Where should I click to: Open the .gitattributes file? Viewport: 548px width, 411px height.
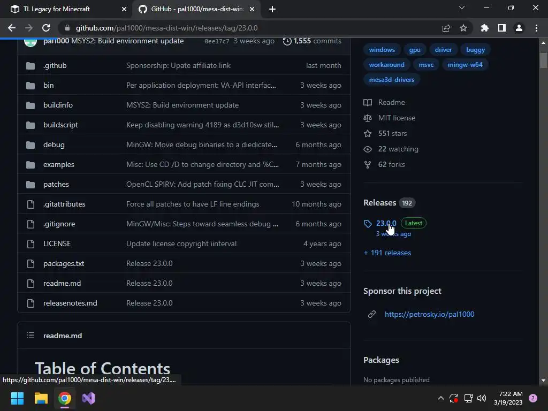pos(64,204)
